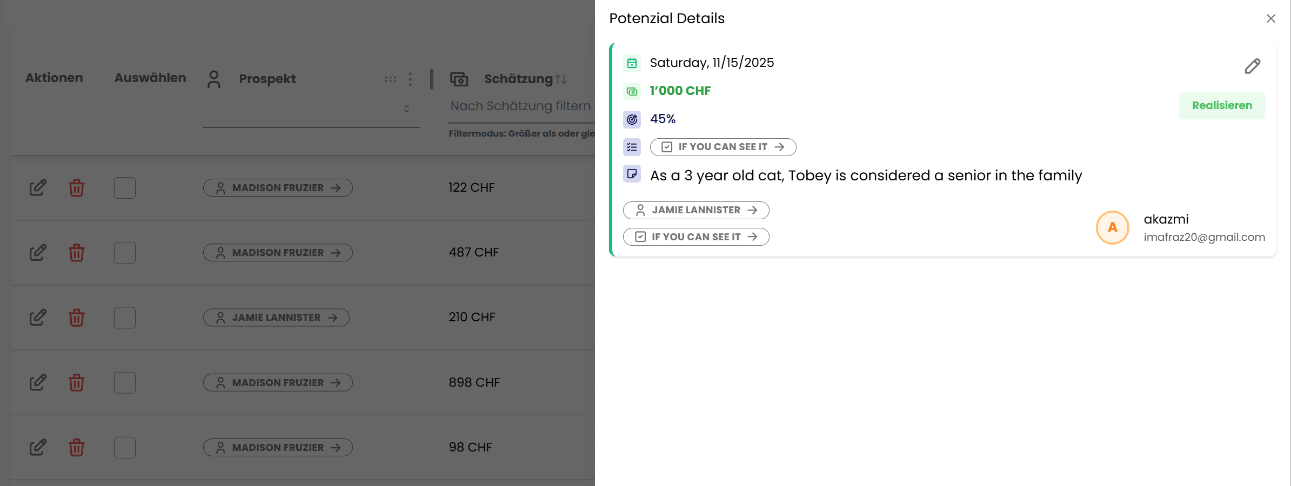This screenshot has width=1291, height=486.
Task: Click the edit icon for the 122 CHF row
Action: (38, 188)
